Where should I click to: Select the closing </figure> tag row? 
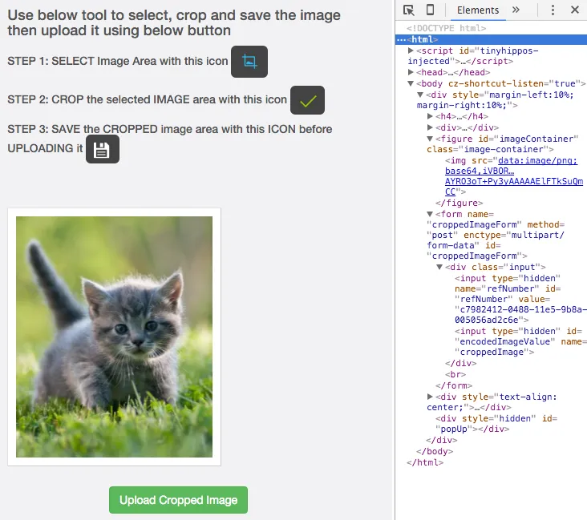[x=459, y=203]
